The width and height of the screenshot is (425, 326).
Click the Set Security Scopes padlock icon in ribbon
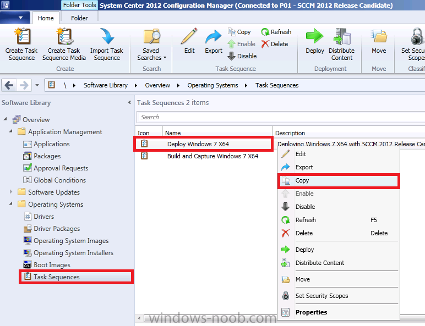(416, 36)
